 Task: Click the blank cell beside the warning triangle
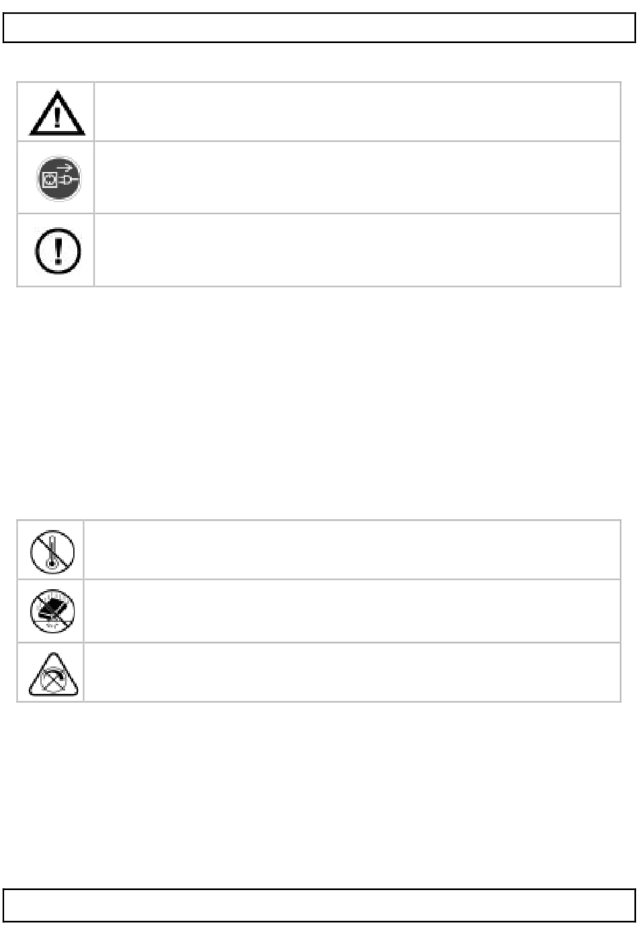[x=357, y=112]
